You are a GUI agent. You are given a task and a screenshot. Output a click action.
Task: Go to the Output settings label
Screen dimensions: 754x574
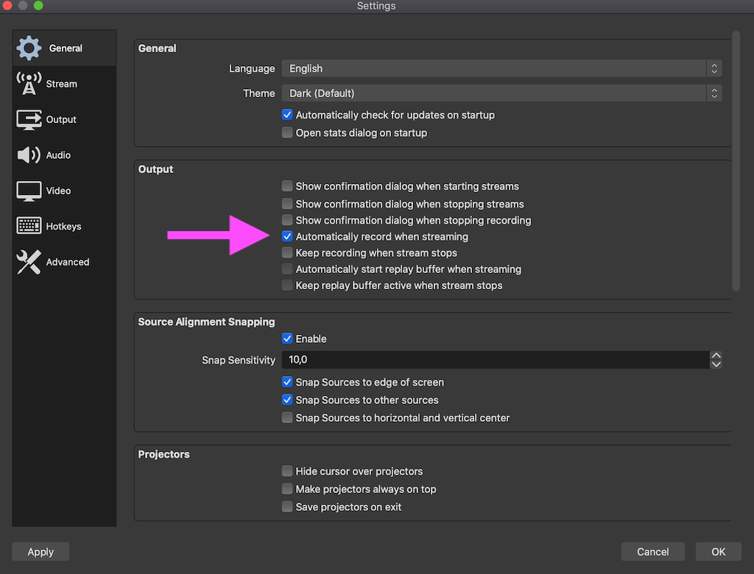point(61,119)
